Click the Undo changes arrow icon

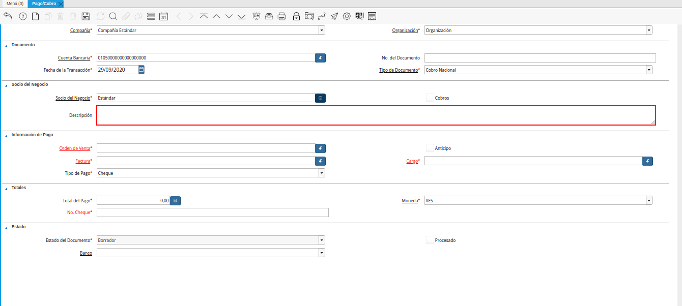pyautogui.click(x=8, y=16)
